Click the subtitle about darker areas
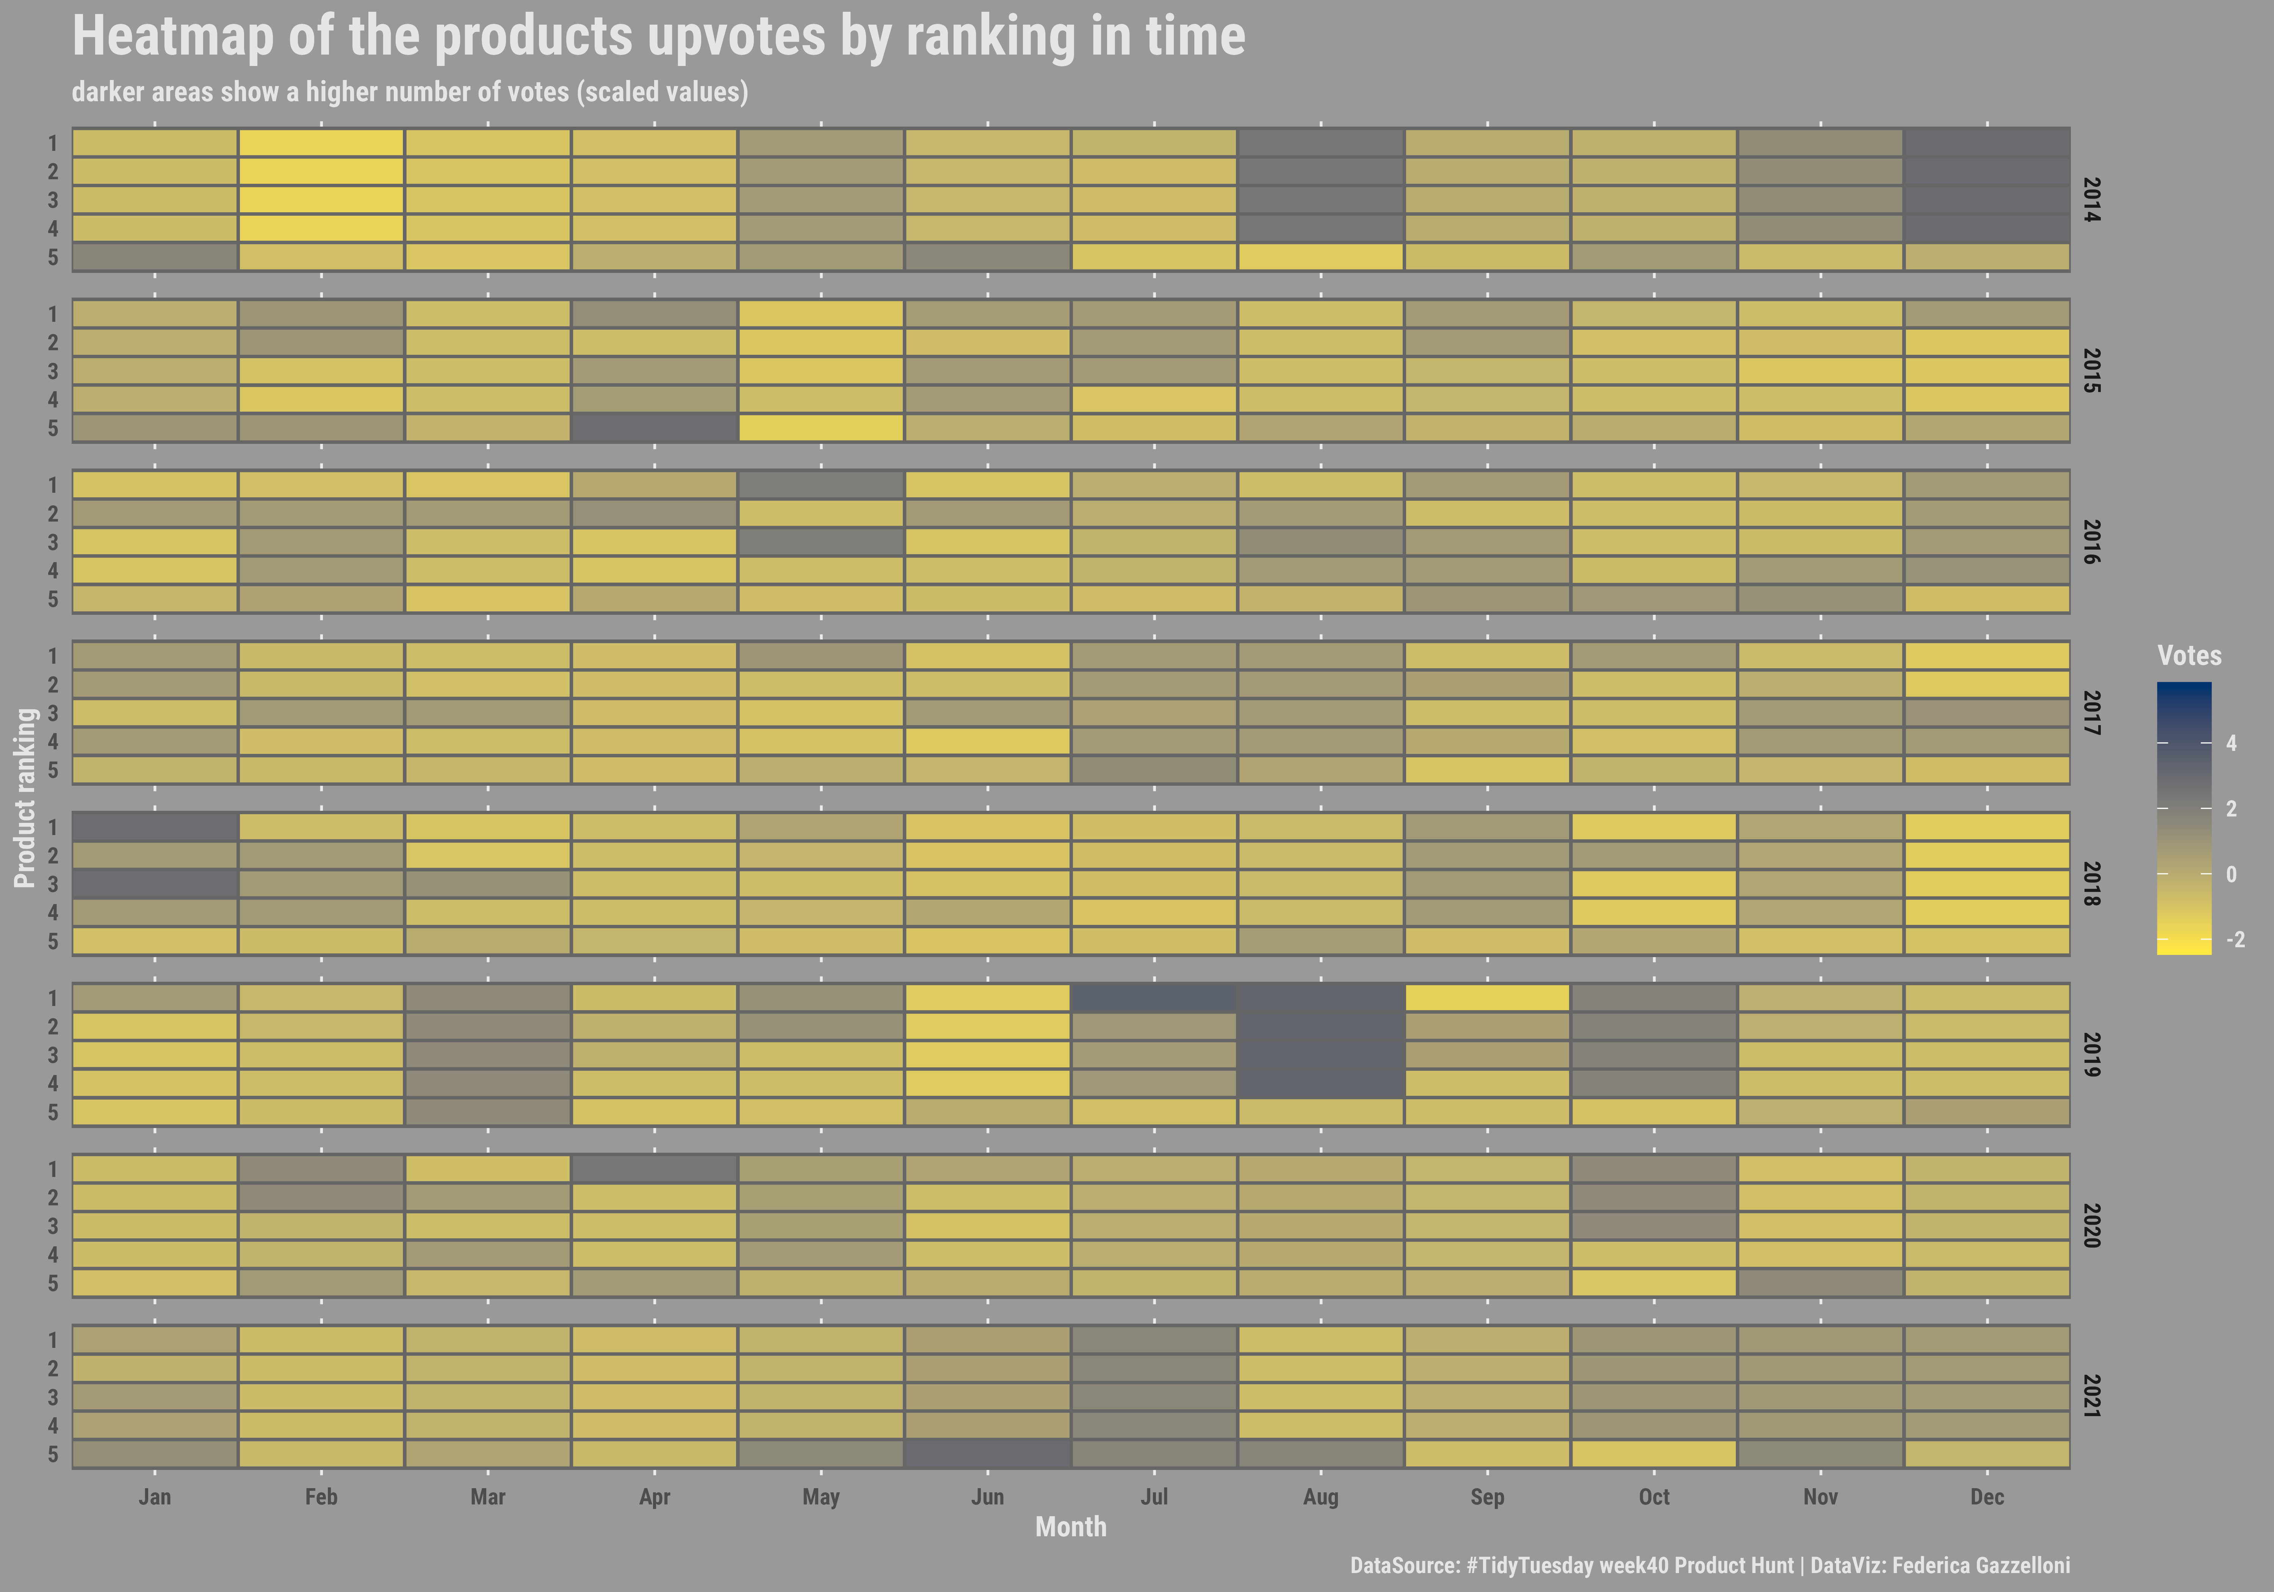Image resolution: width=2274 pixels, height=1592 pixels. tap(410, 92)
